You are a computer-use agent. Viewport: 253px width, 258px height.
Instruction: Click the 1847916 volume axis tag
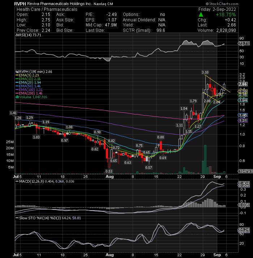click(x=246, y=171)
